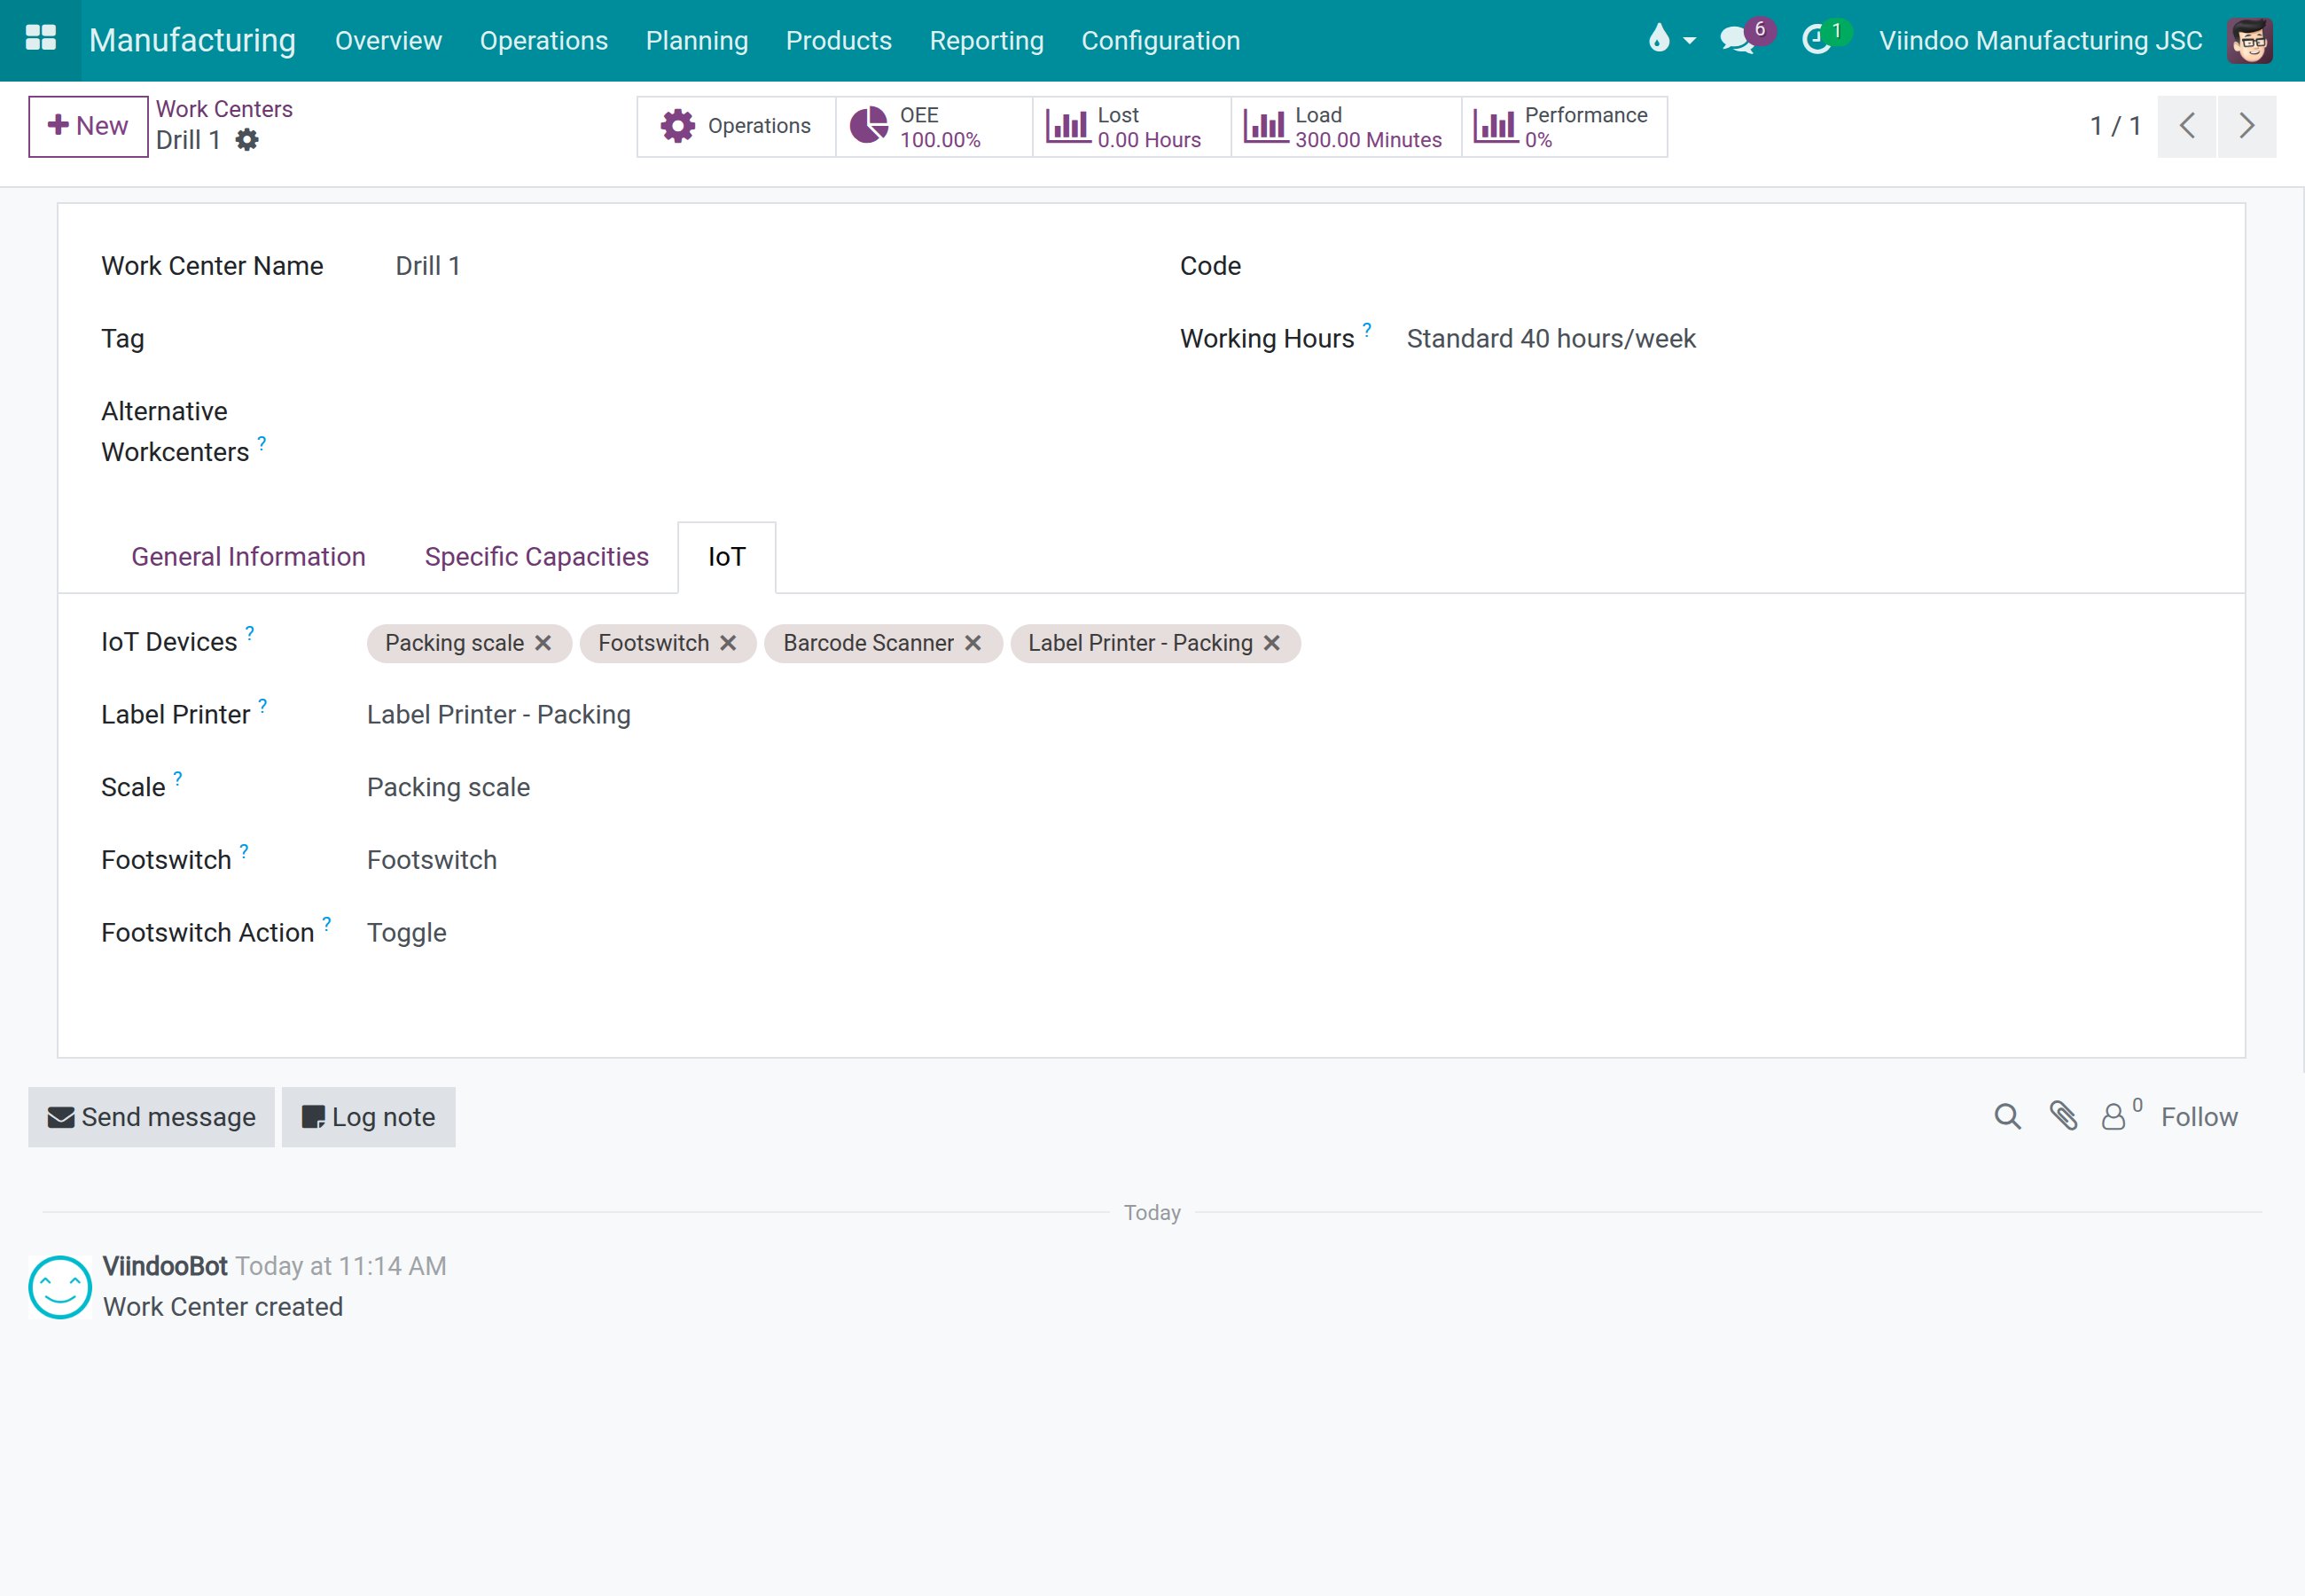
Task: Open the Lost 0.00 Hours stat button
Action: pos(1131,126)
